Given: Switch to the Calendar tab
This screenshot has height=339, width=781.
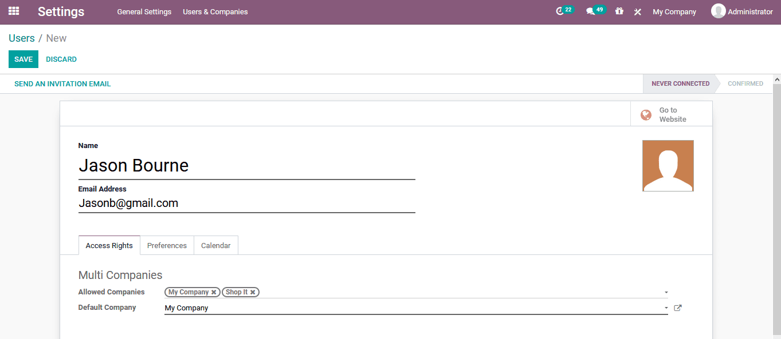Looking at the screenshot, I should [x=216, y=245].
